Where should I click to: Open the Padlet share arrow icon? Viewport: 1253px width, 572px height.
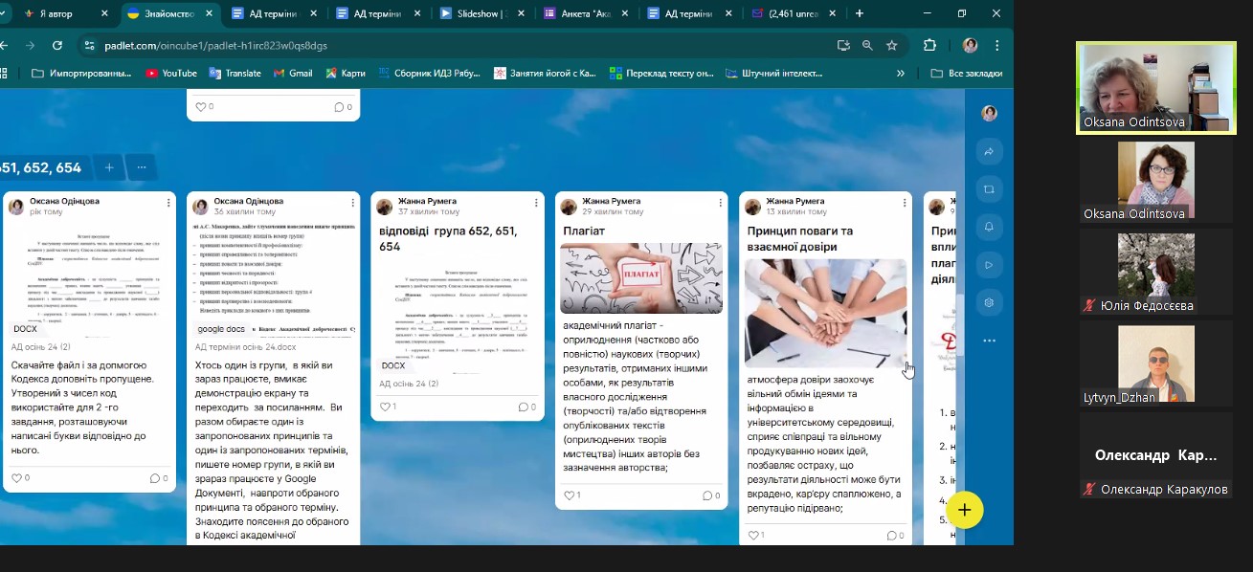(x=989, y=151)
